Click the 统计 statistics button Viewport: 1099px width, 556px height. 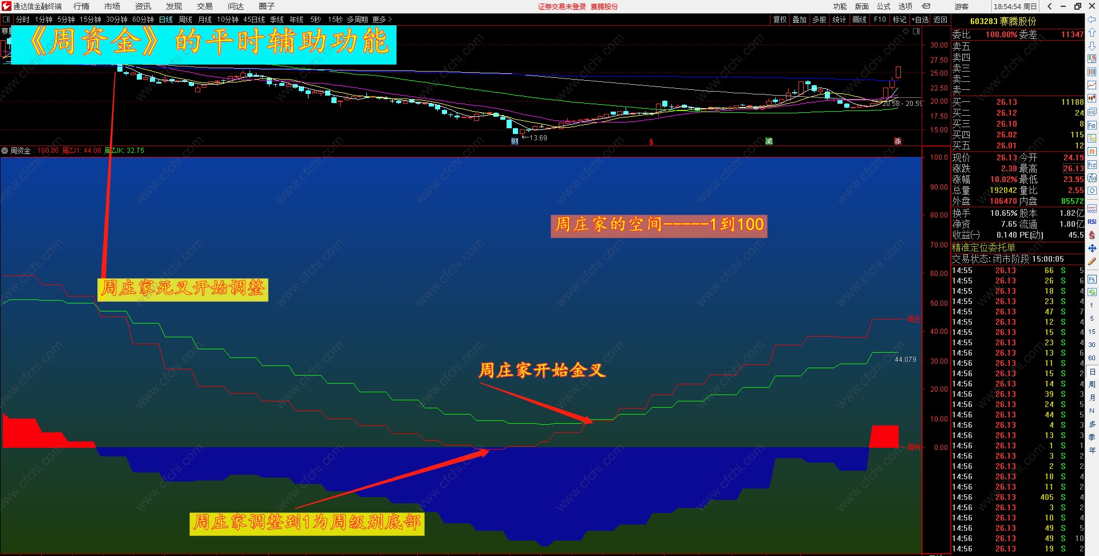pyautogui.click(x=839, y=19)
